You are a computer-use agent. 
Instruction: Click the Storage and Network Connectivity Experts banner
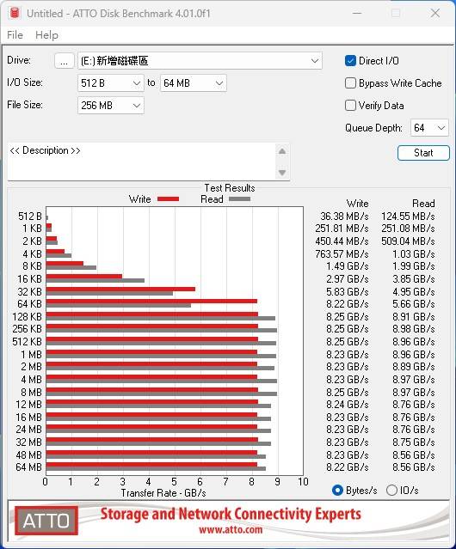231,514
